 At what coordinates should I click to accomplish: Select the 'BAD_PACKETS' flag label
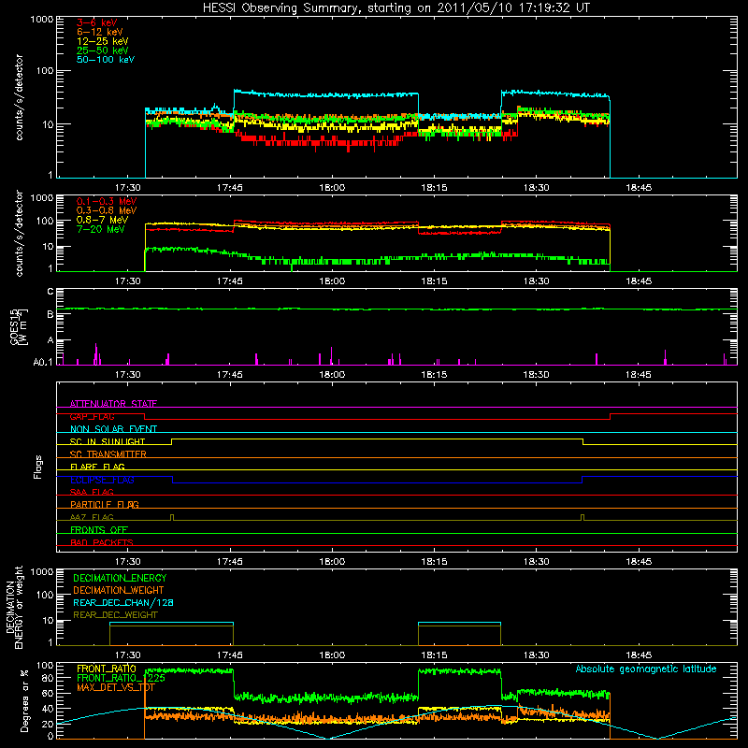[x=102, y=542]
